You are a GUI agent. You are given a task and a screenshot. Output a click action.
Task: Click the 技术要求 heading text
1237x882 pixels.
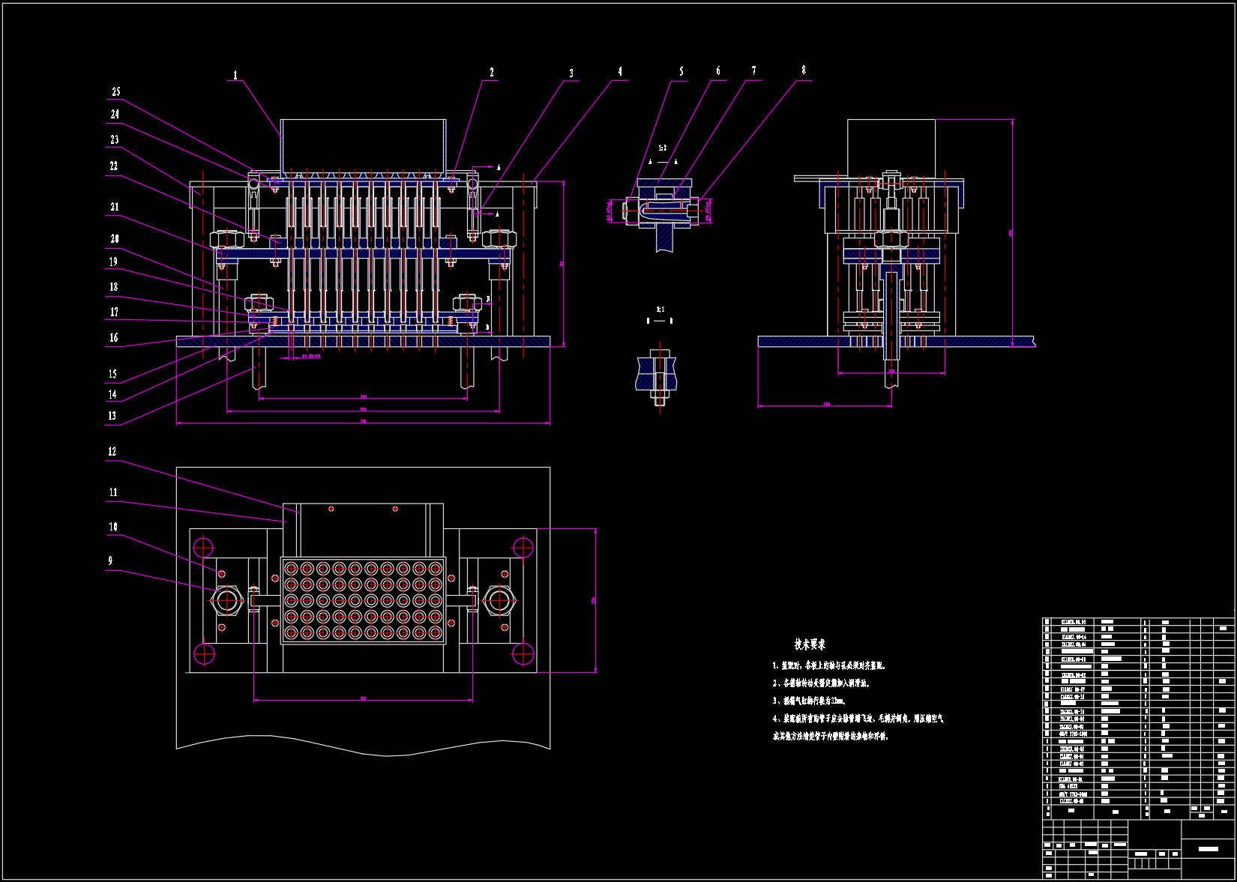point(810,644)
